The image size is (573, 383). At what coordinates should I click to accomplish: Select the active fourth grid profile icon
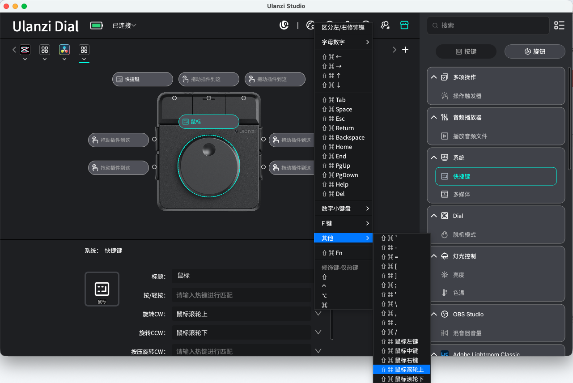click(x=84, y=50)
